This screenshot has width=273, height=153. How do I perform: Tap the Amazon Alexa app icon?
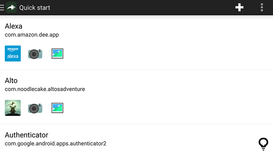13,53
